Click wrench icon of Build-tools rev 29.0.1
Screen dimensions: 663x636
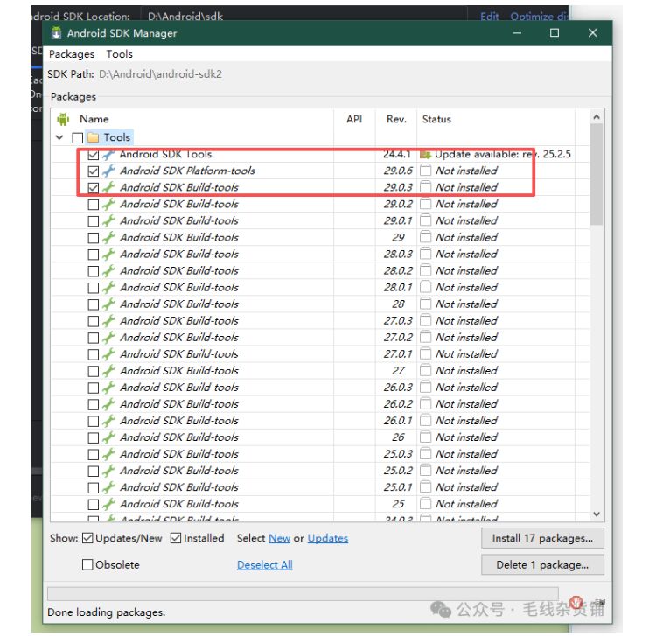click(108, 220)
